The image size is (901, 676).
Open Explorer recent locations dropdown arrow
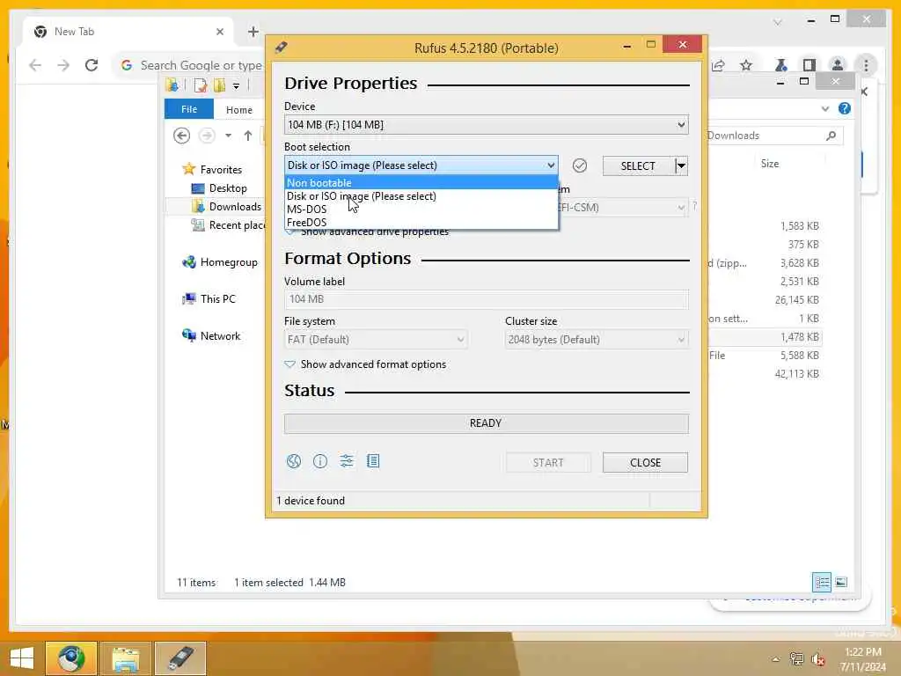coord(228,136)
